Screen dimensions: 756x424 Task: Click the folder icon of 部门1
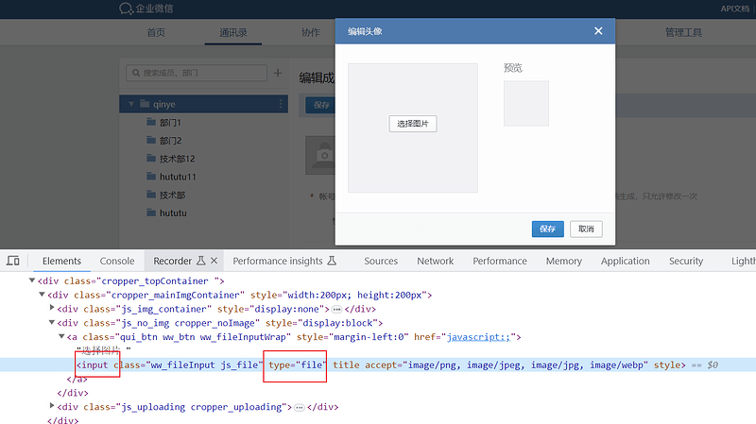point(151,122)
